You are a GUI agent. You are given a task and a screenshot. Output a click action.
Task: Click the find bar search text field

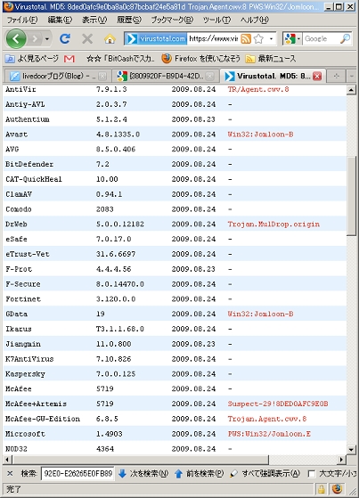click(78, 474)
